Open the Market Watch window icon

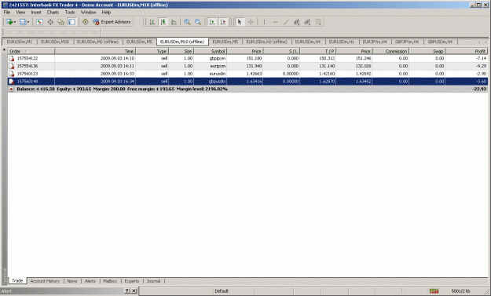pos(39,22)
